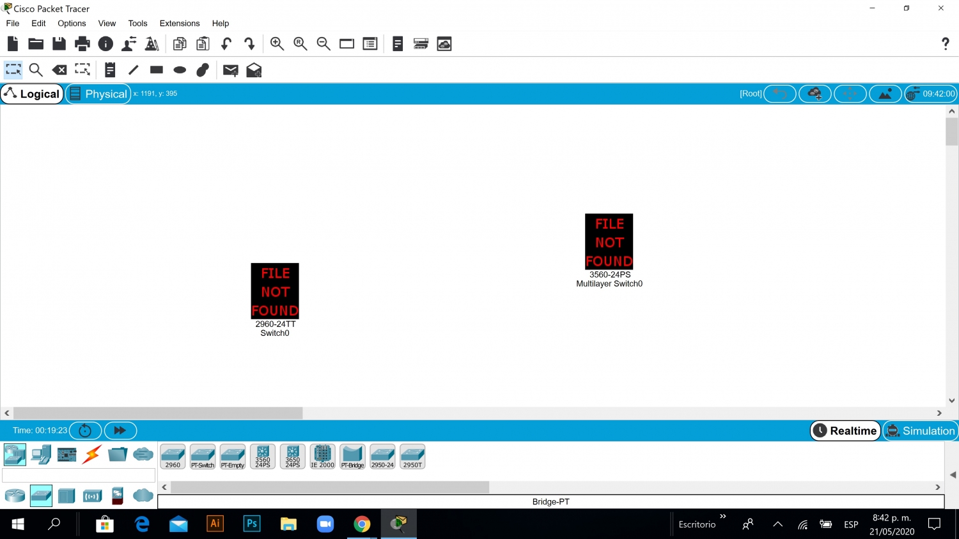
Task: Save the project with the floppy icon
Action: [x=59, y=43]
